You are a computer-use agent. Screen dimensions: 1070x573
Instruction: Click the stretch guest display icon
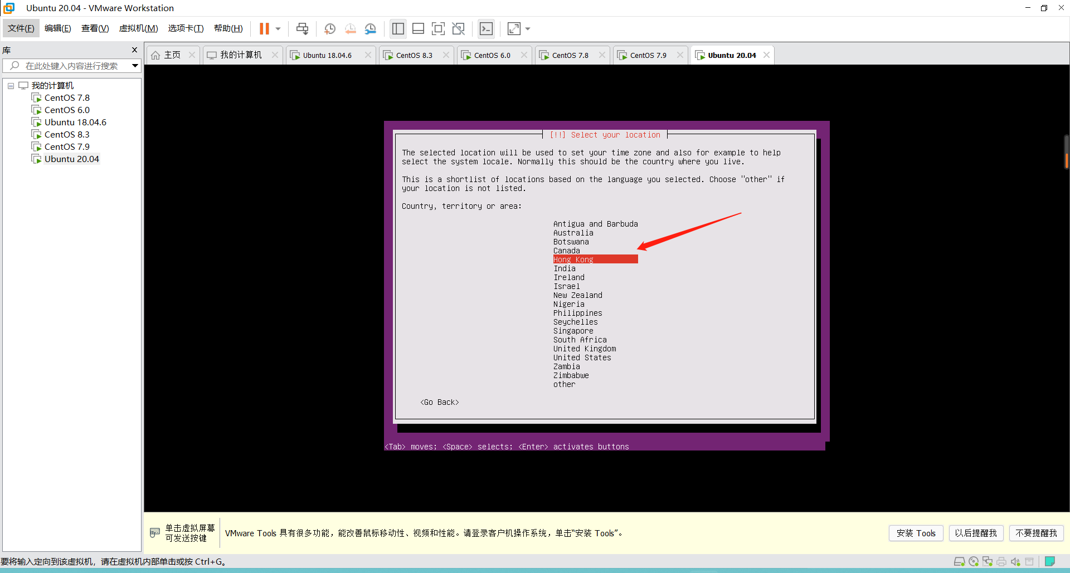pyautogui.click(x=514, y=28)
